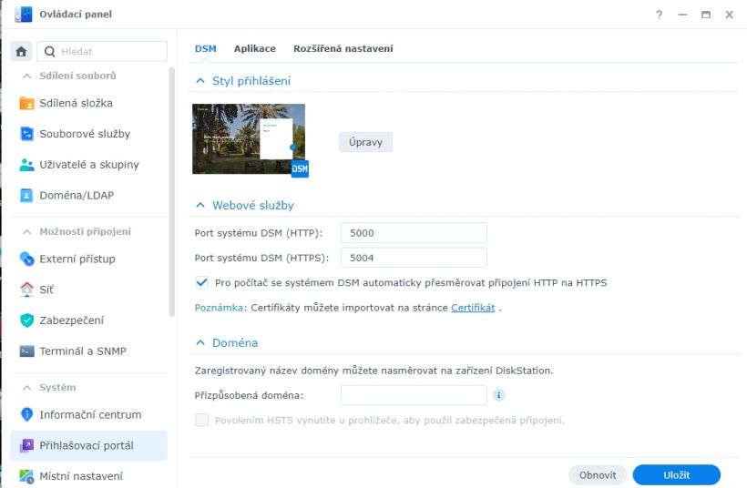Open Externí přístup icon
The height and width of the screenshot is (488, 747).
pos(27,259)
